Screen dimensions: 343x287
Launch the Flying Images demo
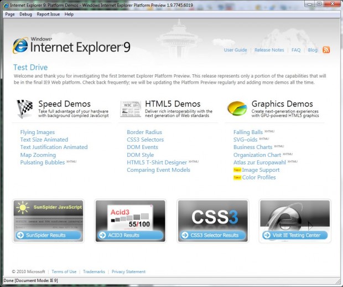pyautogui.click(x=38, y=132)
